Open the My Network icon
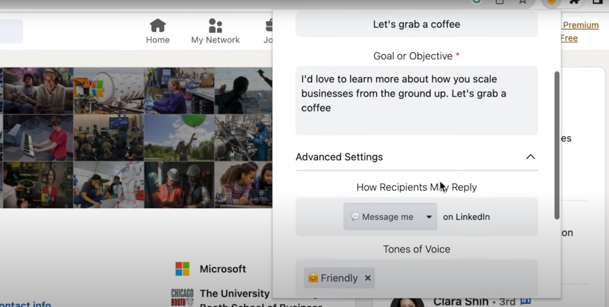 pyautogui.click(x=215, y=26)
